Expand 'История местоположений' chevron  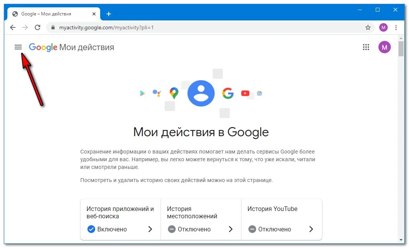coord(231,229)
